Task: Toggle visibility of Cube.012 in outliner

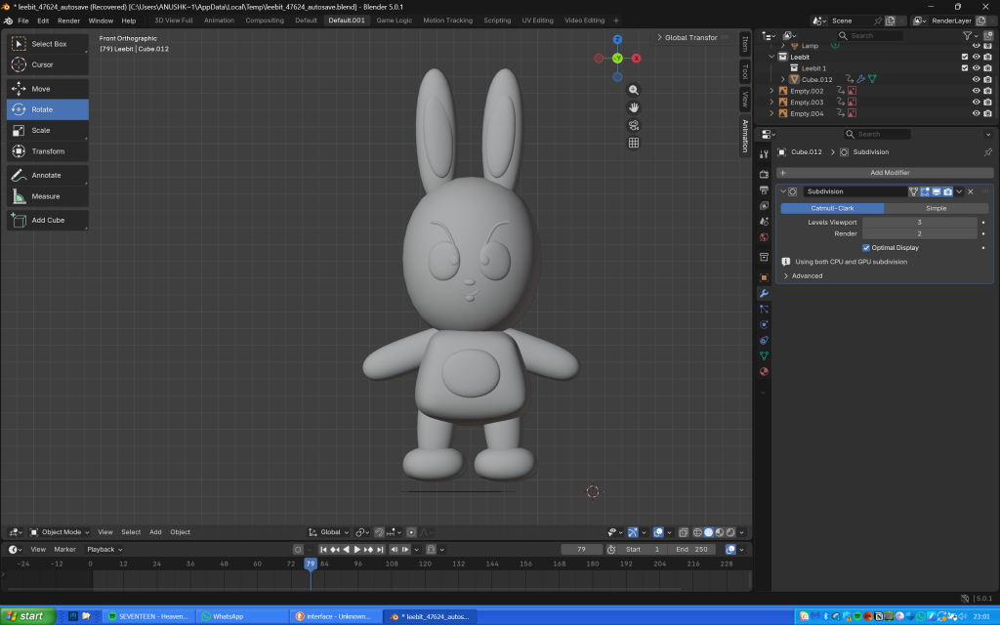Action: click(x=976, y=79)
